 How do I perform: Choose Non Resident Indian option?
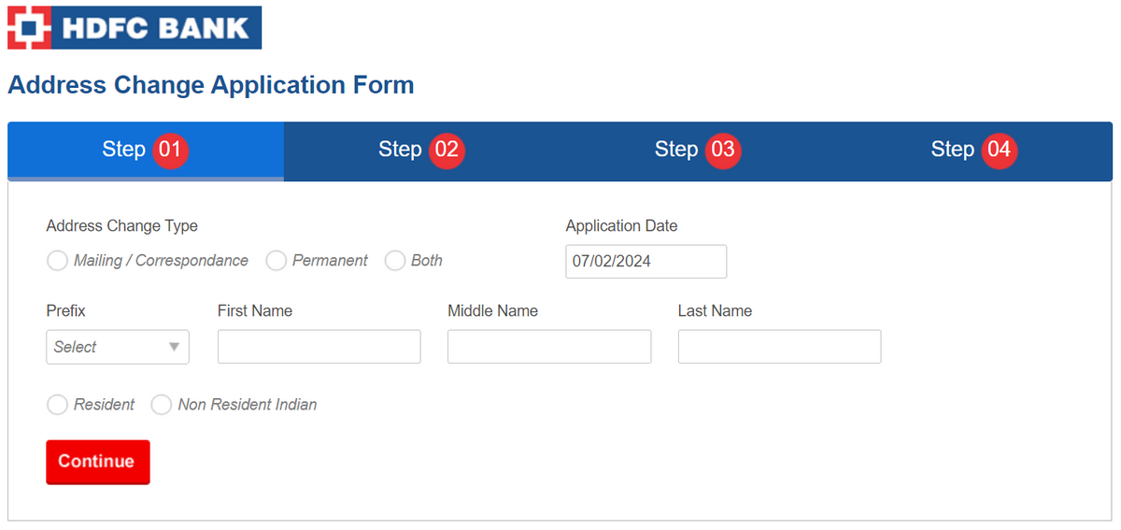[162, 405]
